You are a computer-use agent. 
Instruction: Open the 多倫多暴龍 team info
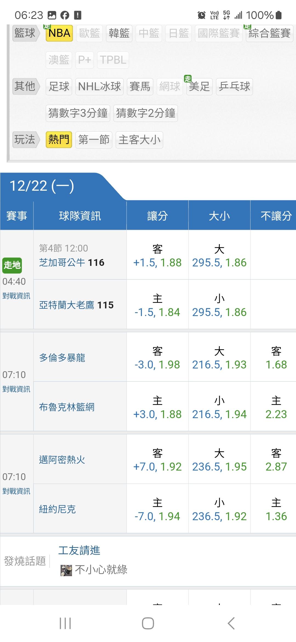(62, 358)
